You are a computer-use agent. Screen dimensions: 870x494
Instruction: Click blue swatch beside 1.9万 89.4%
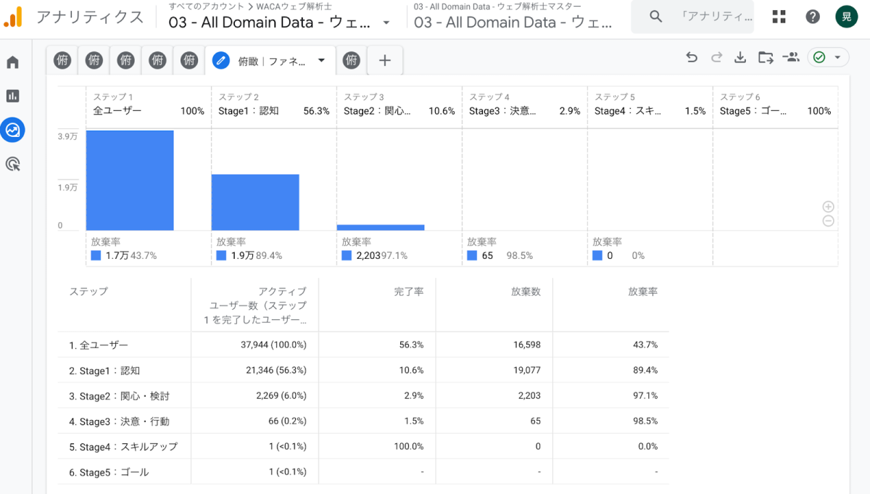221,255
